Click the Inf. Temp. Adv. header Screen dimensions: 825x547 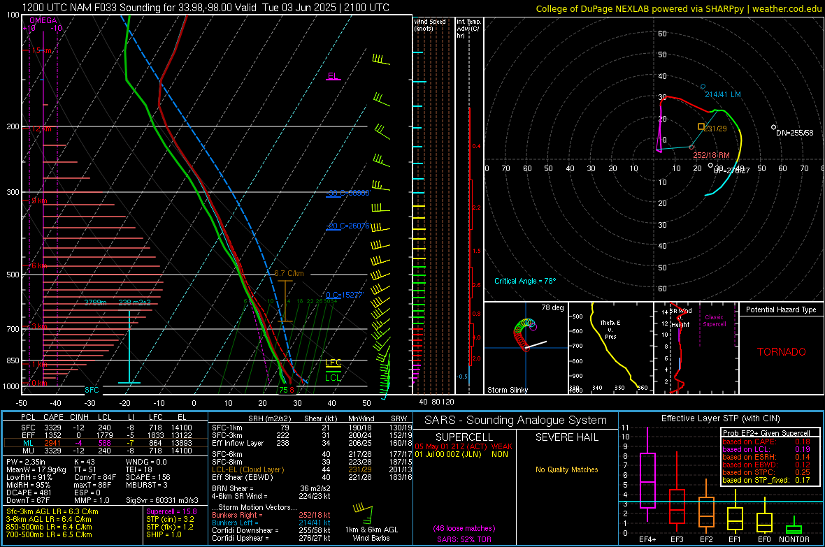(468, 29)
